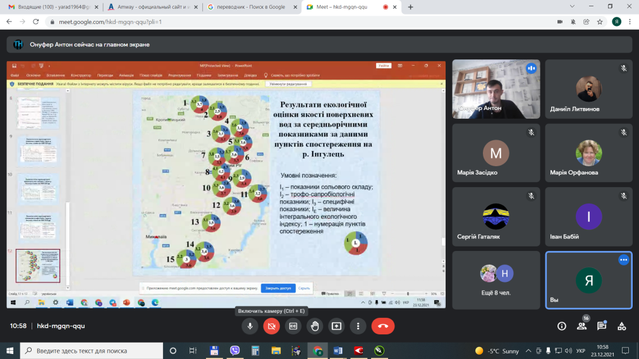Image resolution: width=639 pixels, height=359 pixels.
Task: Bookmark this page with the star icon
Action: (600, 21)
